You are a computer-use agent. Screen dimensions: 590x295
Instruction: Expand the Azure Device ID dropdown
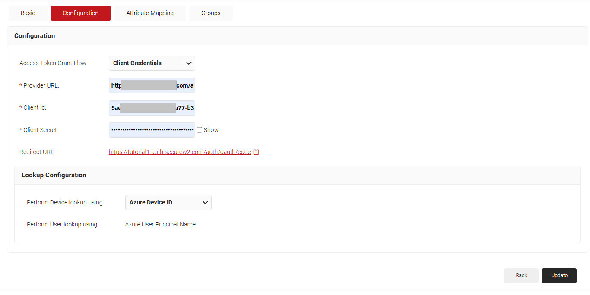168,202
